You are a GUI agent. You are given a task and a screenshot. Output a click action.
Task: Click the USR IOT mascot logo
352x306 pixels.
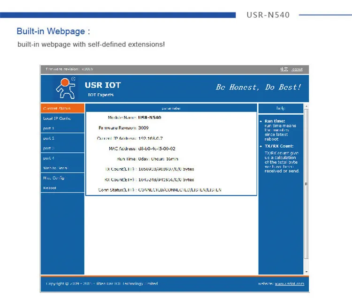click(65, 88)
